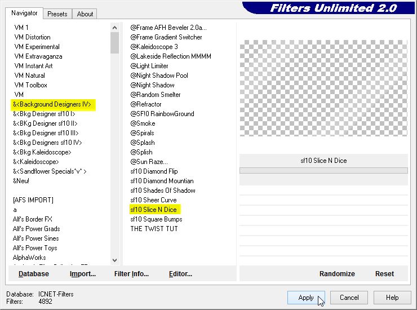Open Filter Info...
The height and width of the screenshot is (310, 417).
(131, 274)
